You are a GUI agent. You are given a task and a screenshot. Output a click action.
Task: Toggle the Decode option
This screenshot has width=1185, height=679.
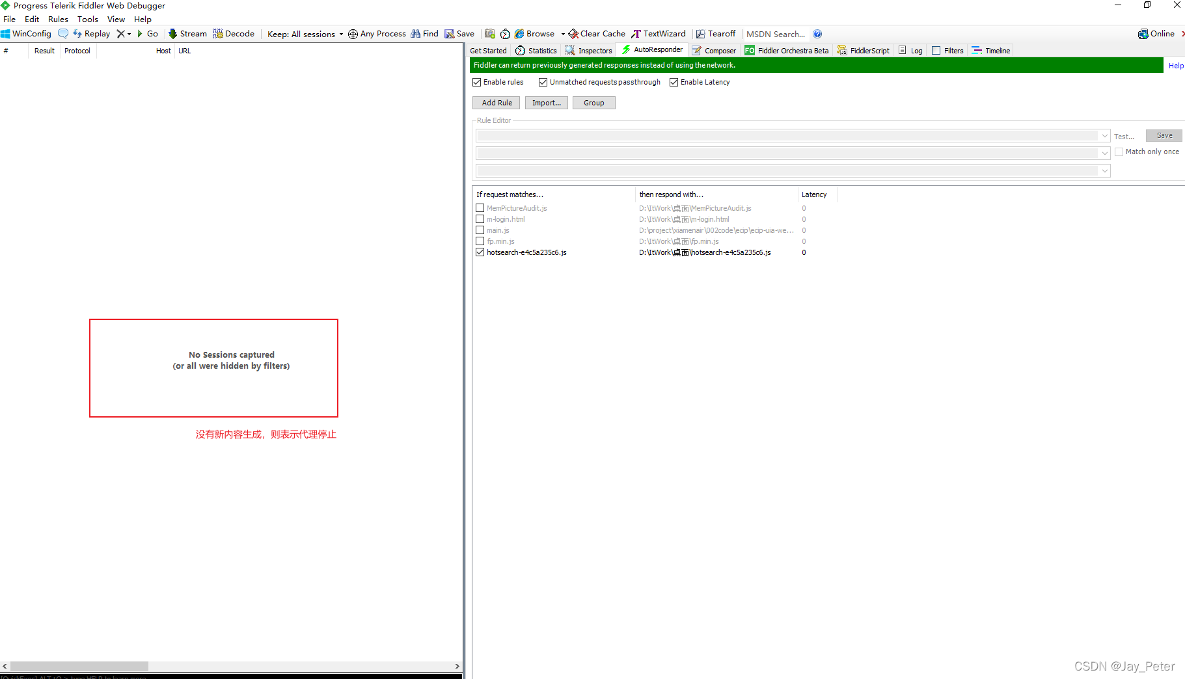point(234,34)
